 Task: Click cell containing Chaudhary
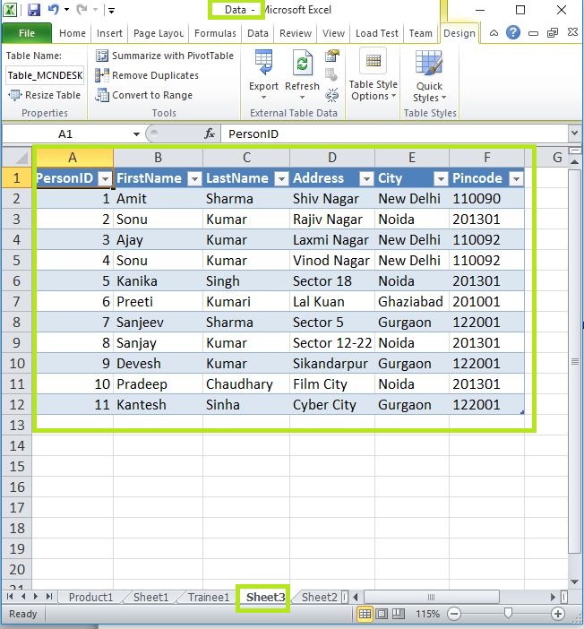click(246, 384)
